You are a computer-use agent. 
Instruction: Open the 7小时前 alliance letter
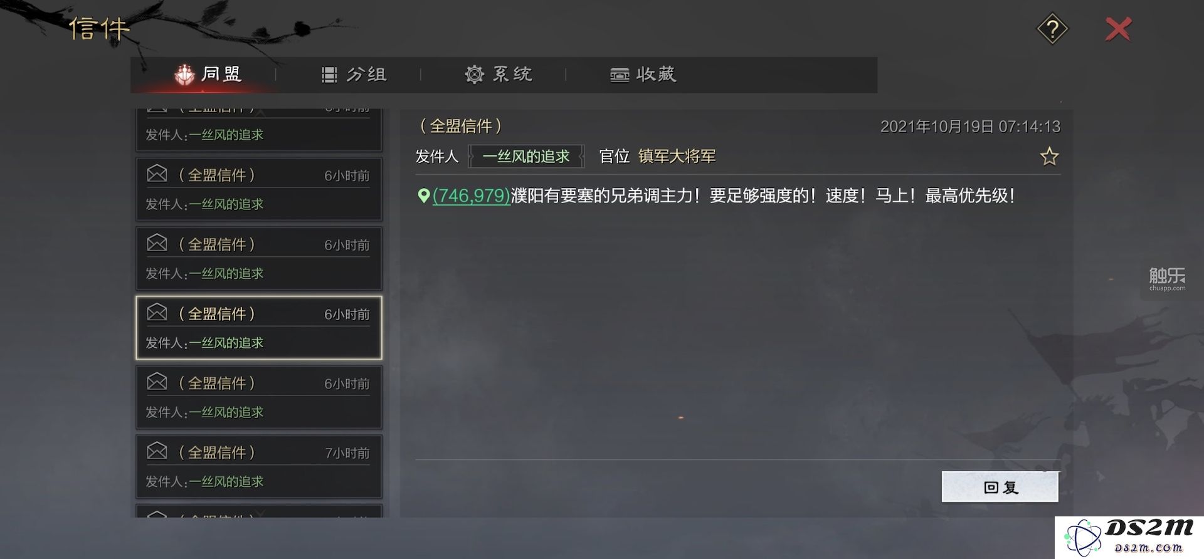click(x=259, y=467)
